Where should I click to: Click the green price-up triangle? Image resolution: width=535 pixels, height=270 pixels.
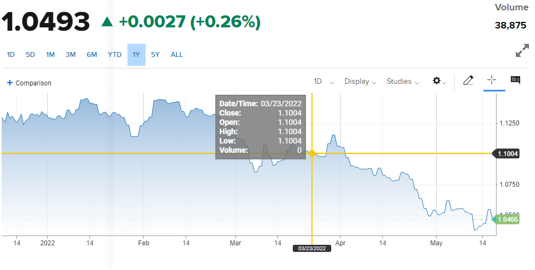(x=107, y=22)
